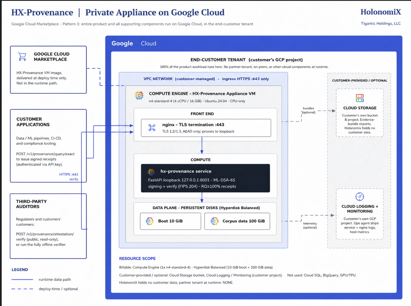
Task: Click the Google Cloud Marketplace shopping cart icon
Action: (x=22, y=57)
